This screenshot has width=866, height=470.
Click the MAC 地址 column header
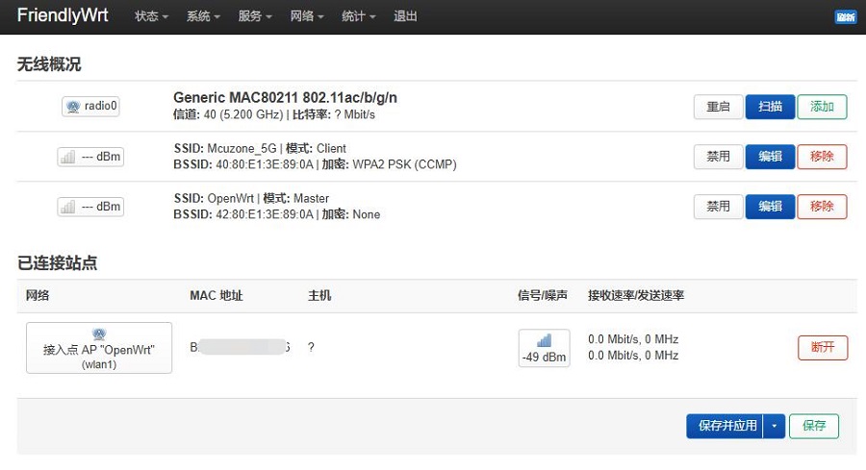[216, 296]
